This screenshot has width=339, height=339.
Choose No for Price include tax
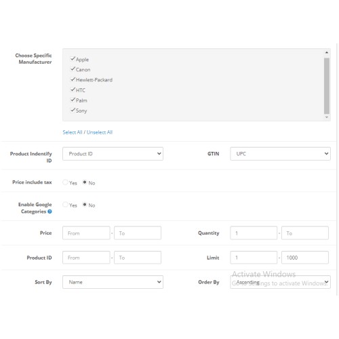85,182
